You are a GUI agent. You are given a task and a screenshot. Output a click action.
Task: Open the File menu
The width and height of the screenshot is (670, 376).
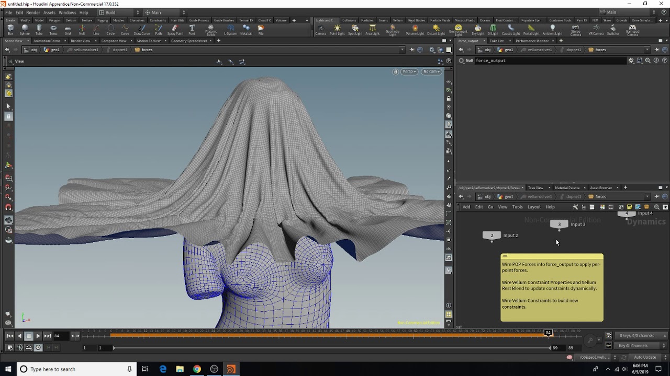(9, 13)
